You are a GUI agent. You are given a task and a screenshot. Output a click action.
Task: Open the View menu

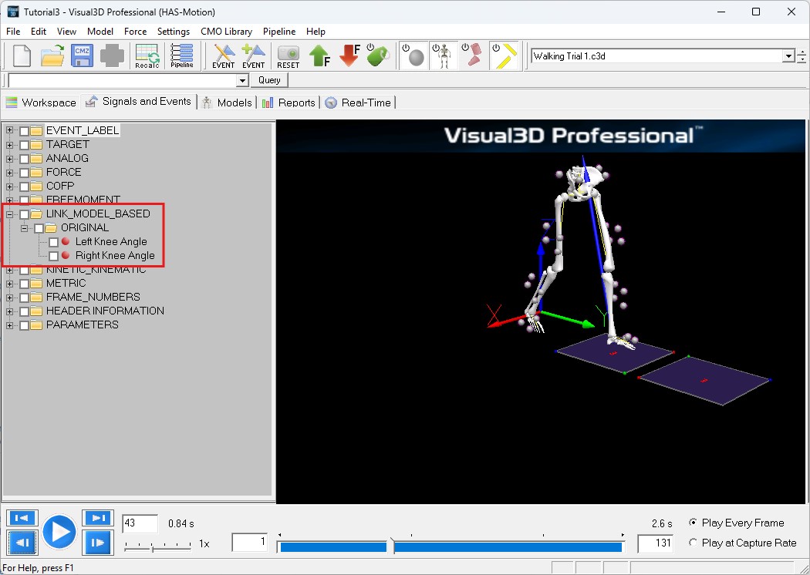(x=66, y=32)
